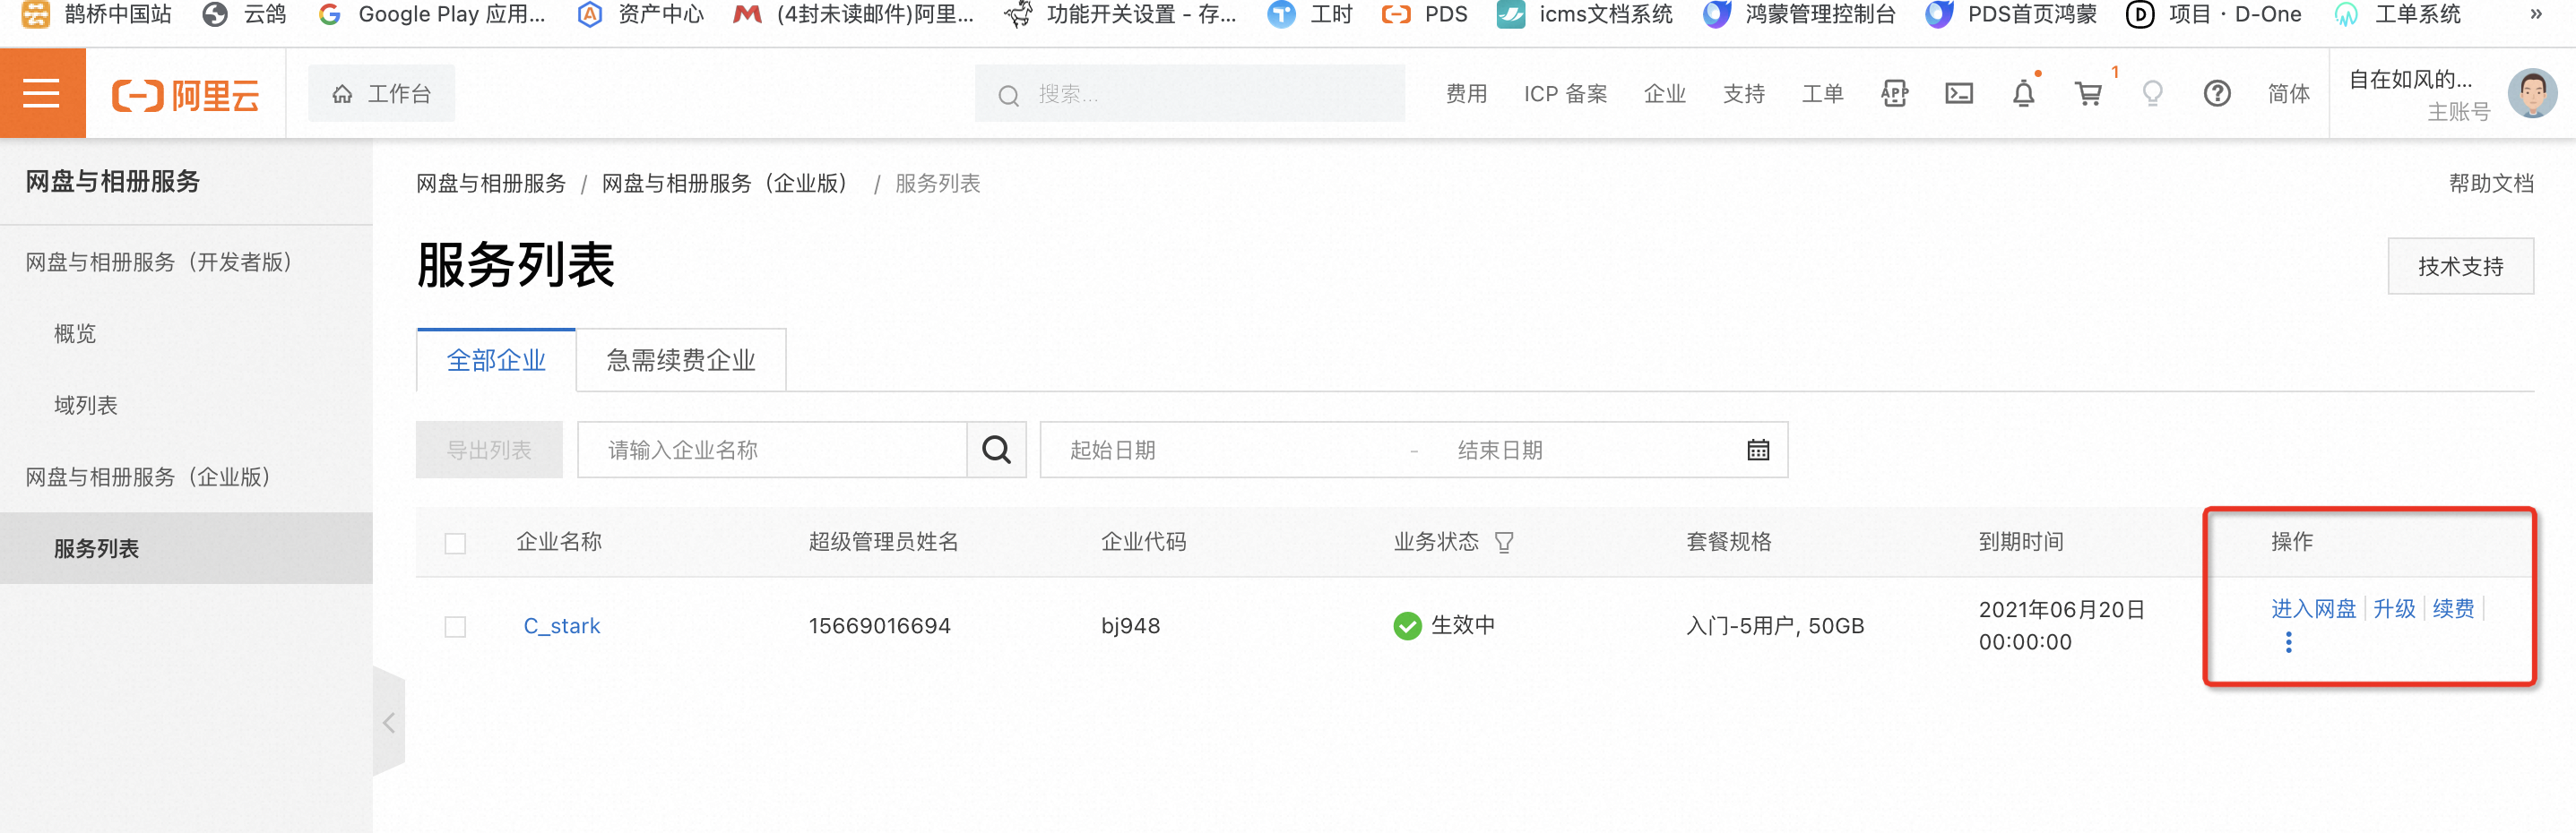Image resolution: width=2576 pixels, height=833 pixels.
Task: Expand 网盘与相册服务（企业版）sidebar section
Action: pos(148,477)
